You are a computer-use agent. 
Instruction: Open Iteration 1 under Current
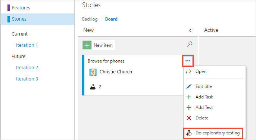click(x=27, y=45)
